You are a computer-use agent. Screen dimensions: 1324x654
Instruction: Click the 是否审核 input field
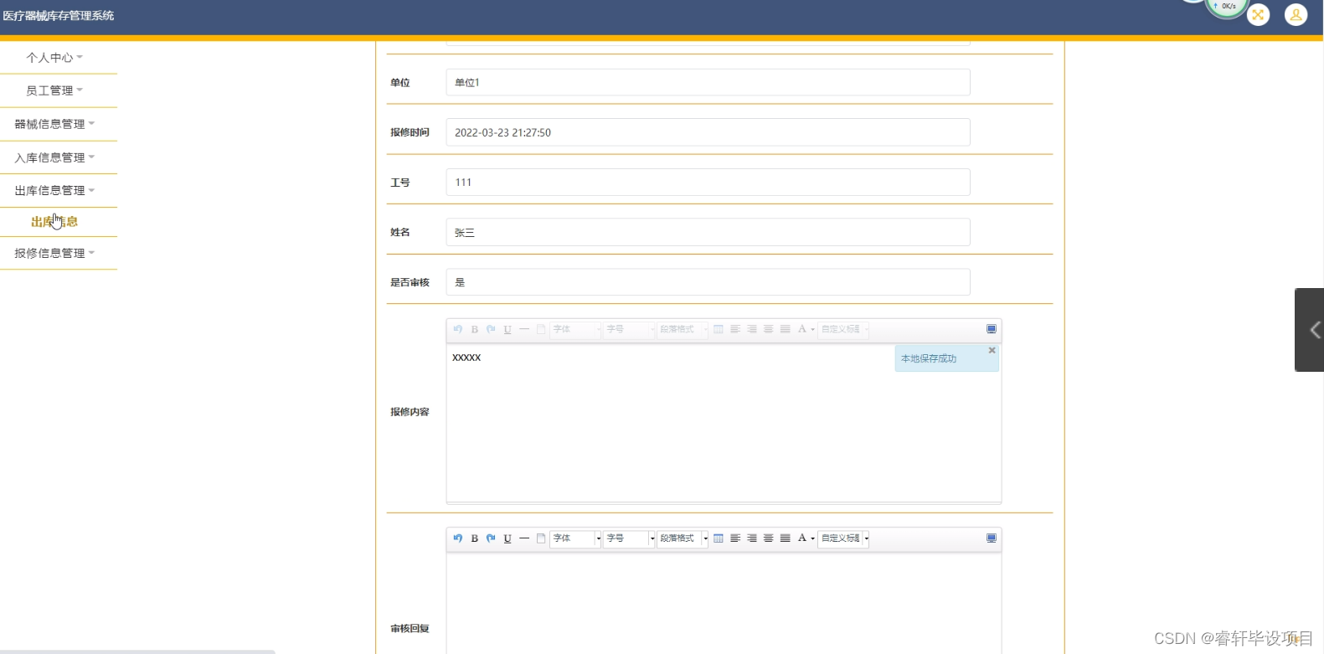click(708, 282)
